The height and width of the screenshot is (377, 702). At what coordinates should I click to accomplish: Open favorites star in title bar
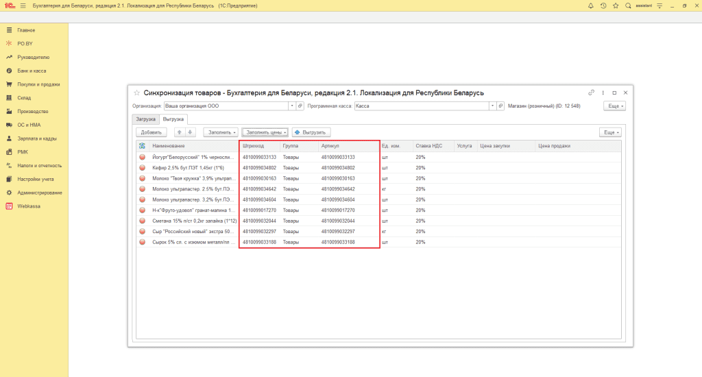tap(616, 5)
